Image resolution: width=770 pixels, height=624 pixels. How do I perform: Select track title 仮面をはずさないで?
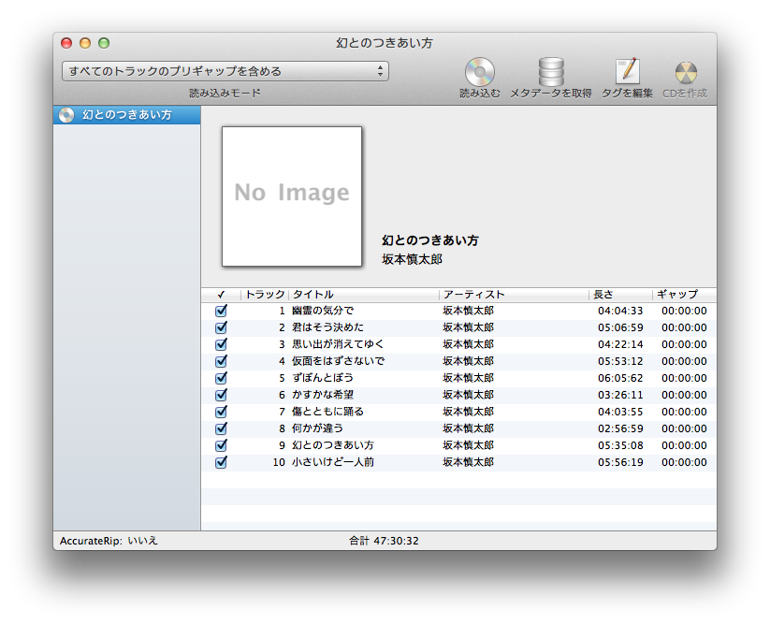[338, 361]
